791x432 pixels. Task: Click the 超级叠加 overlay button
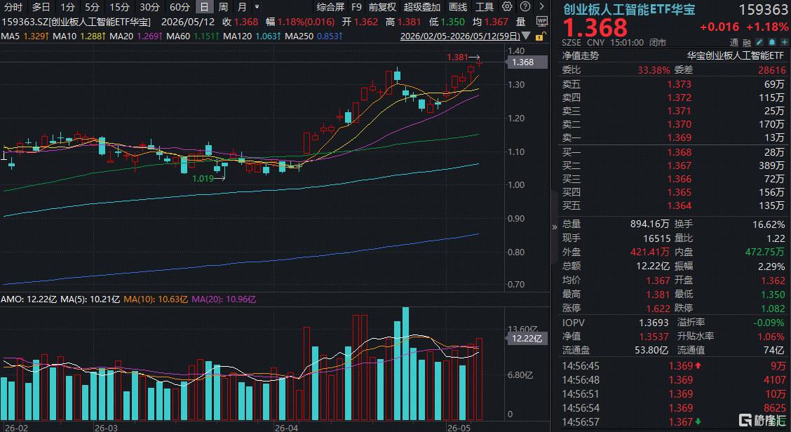pos(421,7)
